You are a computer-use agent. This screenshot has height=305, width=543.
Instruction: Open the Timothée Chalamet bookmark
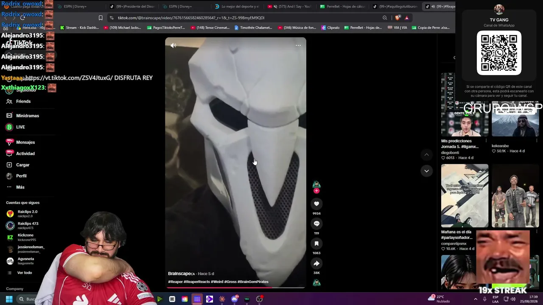[x=253, y=28]
